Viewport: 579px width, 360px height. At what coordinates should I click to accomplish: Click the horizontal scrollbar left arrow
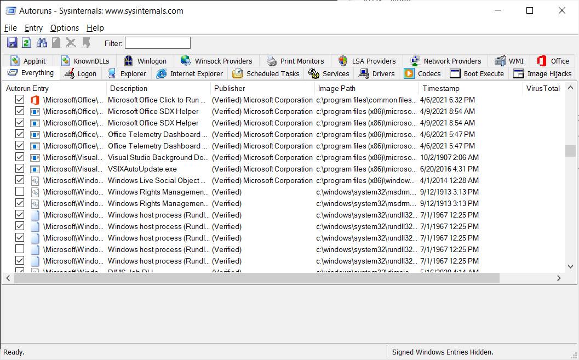click(x=8, y=278)
